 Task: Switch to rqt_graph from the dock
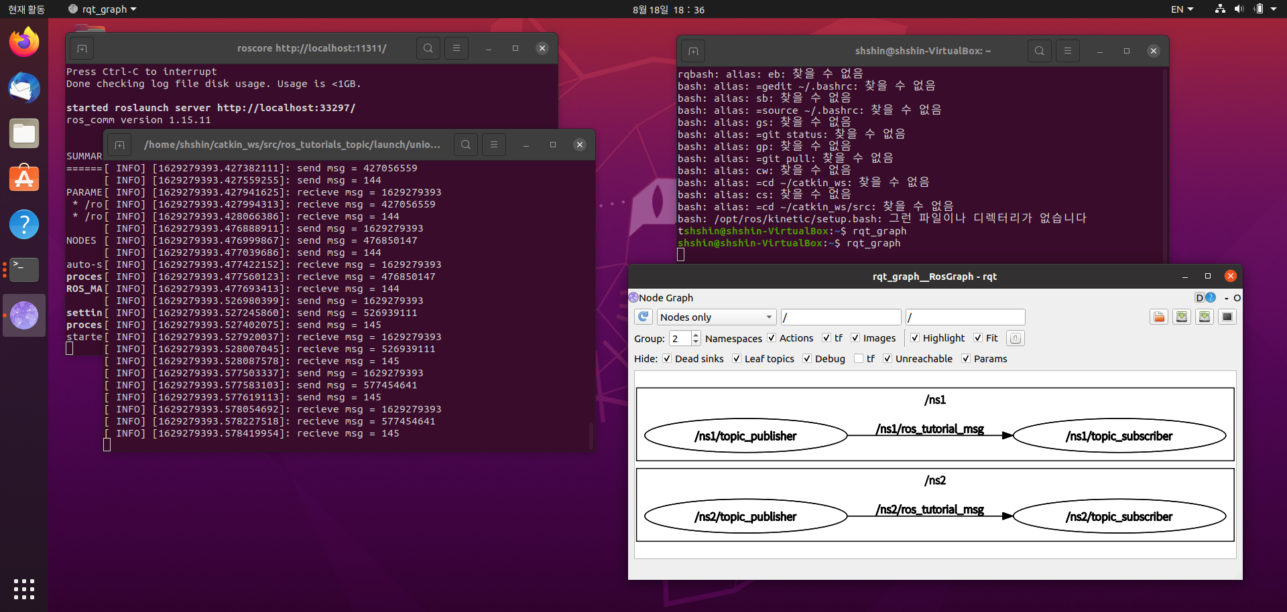[24, 315]
